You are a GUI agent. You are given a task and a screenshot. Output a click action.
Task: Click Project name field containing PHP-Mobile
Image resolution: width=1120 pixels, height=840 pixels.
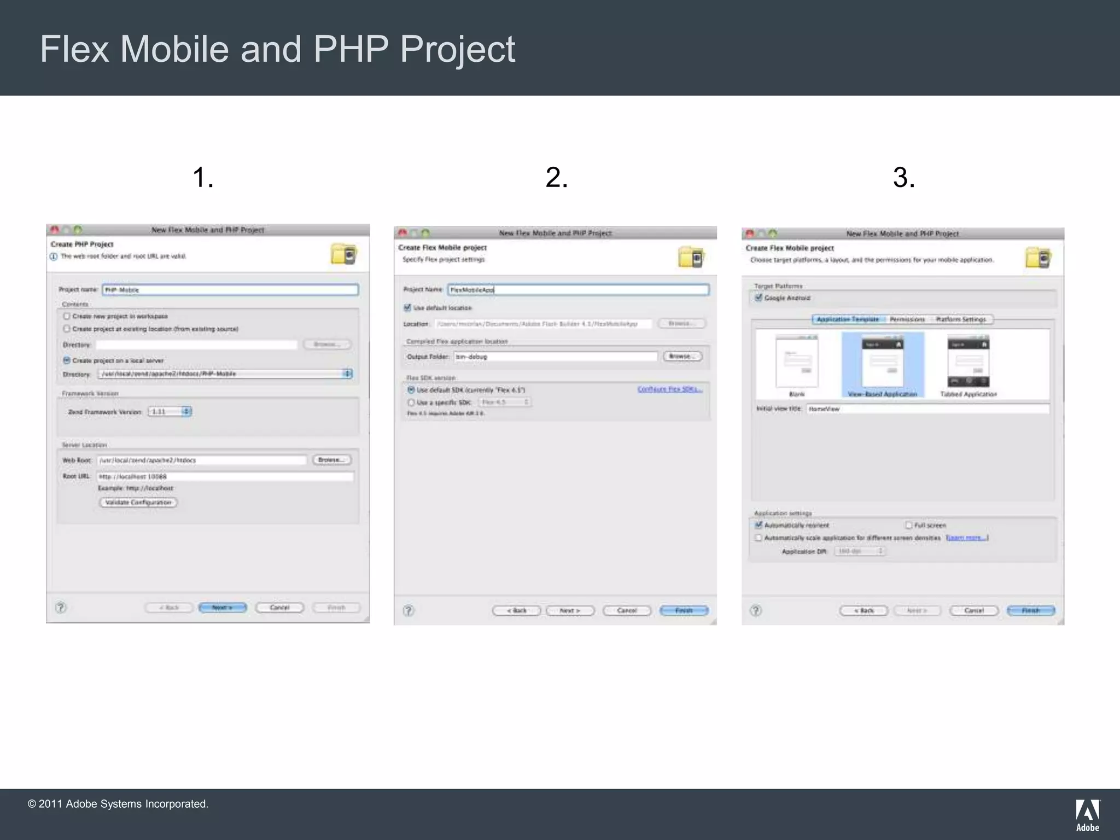230,290
